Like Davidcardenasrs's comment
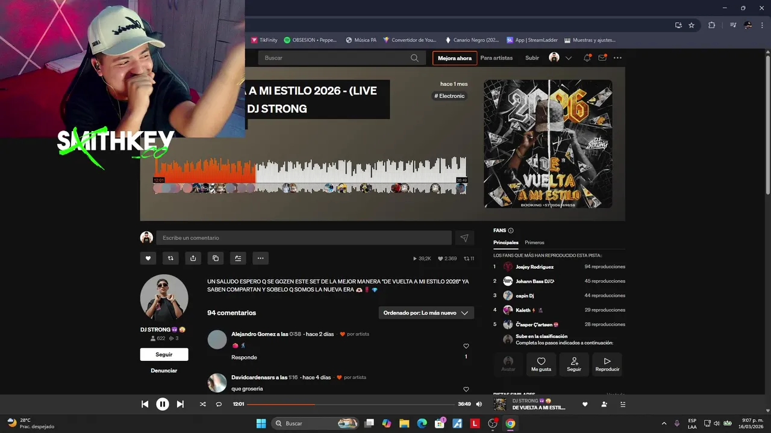This screenshot has width=771, height=433. click(466, 389)
